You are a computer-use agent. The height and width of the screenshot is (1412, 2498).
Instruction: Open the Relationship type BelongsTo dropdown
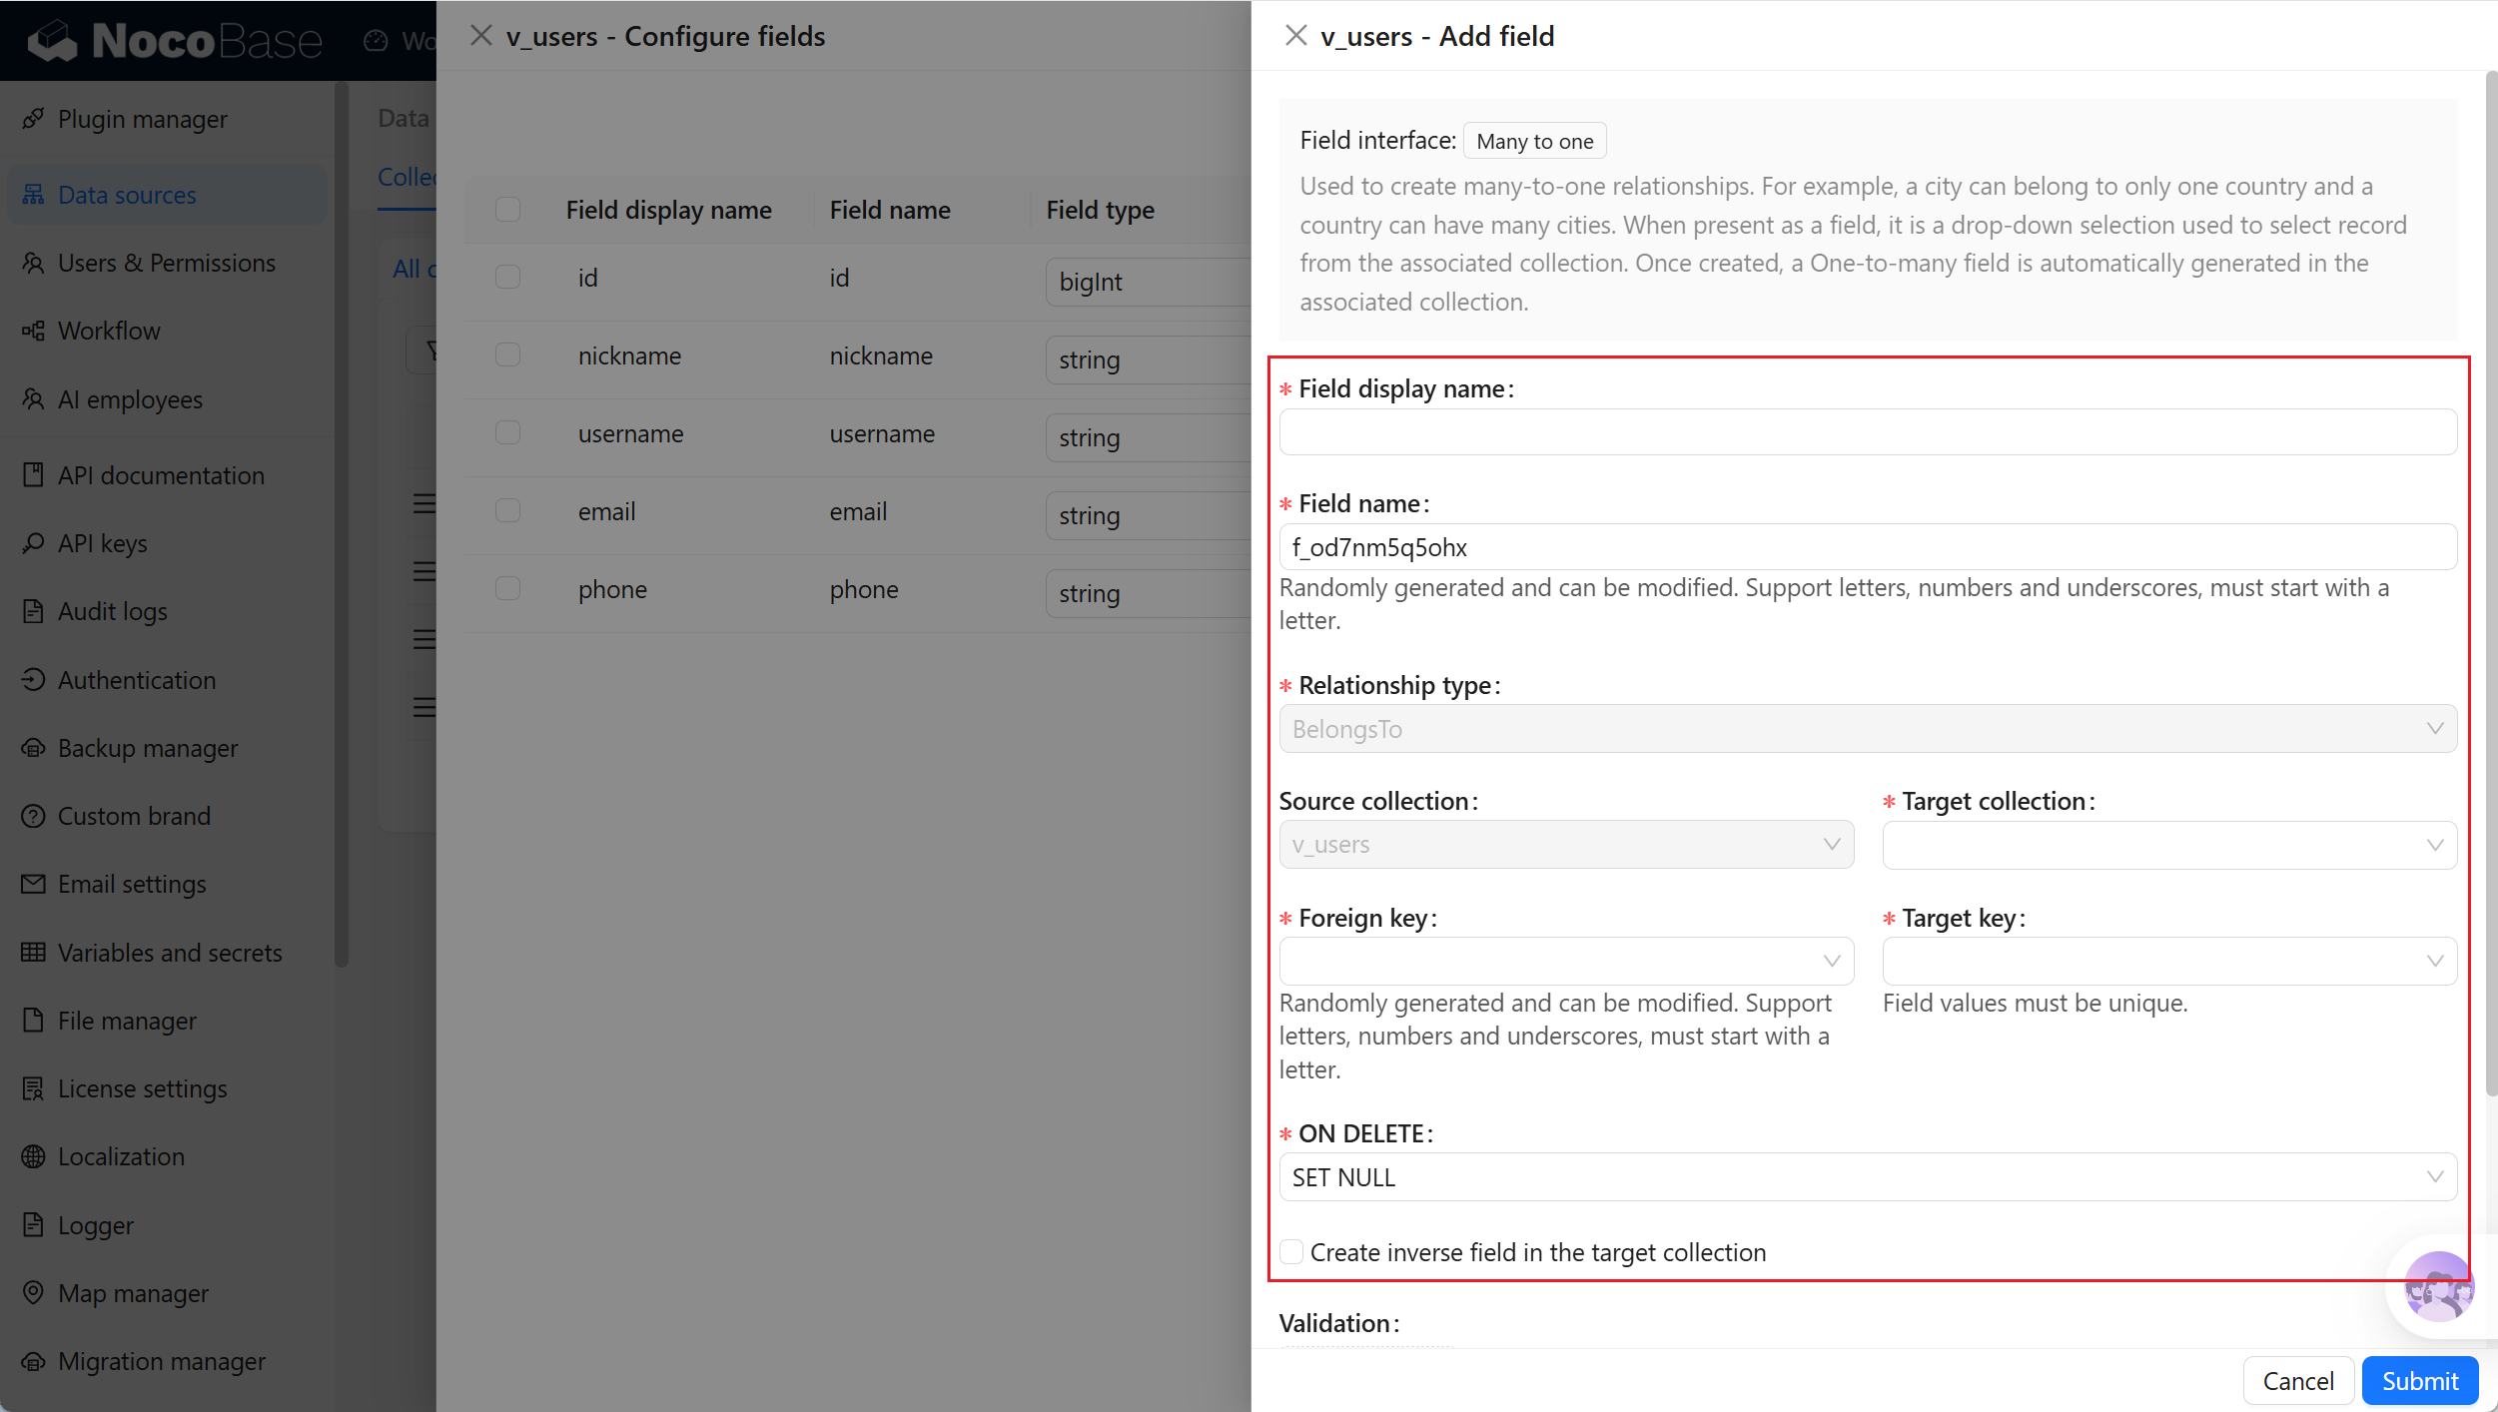pos(1868,729)
